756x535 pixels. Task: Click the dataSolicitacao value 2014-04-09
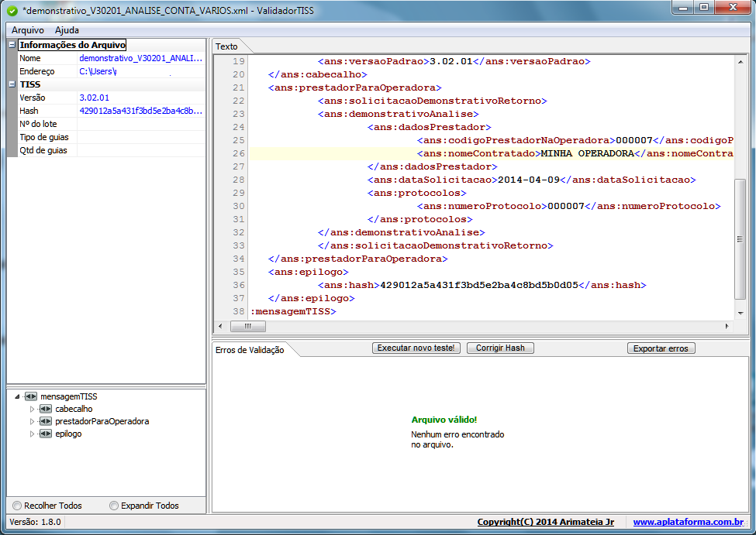529,180
